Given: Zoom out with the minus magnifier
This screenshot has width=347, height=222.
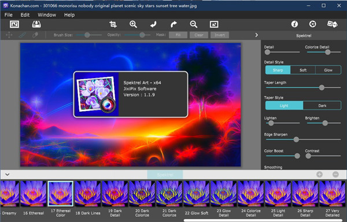Looking at the screenshot, I should [x=194, y=24].
